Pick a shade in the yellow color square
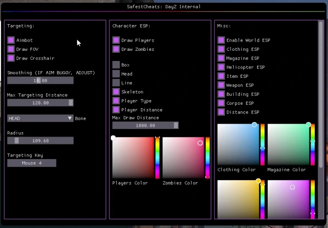The height and width of the screenshot is (228, 328). point(238,199)
